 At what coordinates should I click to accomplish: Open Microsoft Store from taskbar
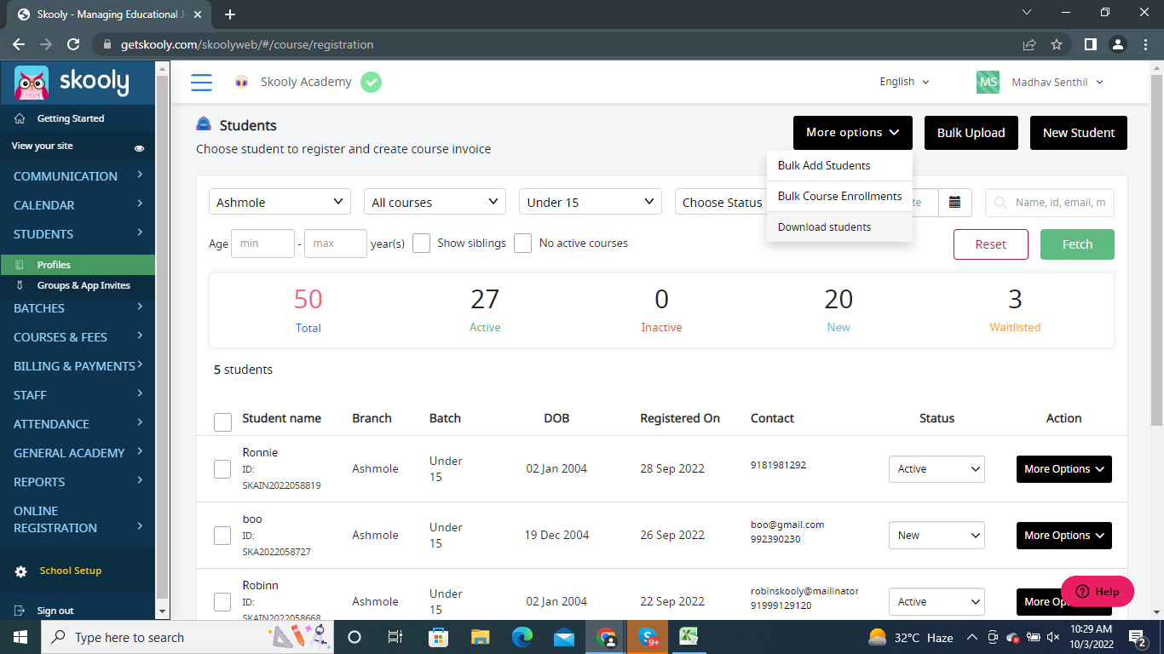pos(438,637)
